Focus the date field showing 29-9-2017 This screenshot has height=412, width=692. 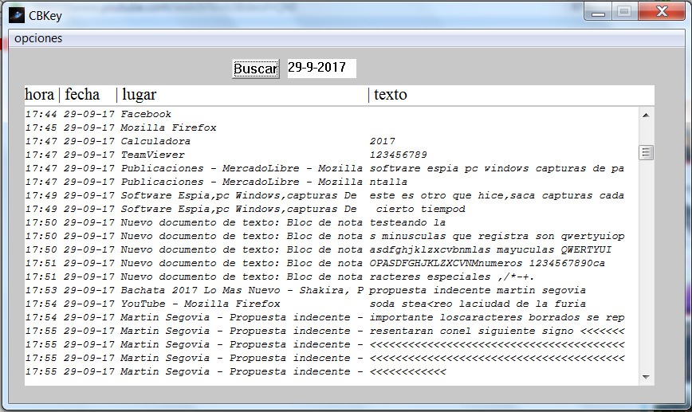tap(322, 68)
